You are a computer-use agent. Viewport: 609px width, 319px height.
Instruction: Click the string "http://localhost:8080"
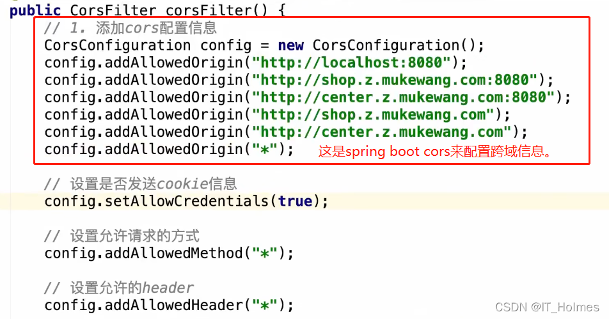click(x=351, y=63)
